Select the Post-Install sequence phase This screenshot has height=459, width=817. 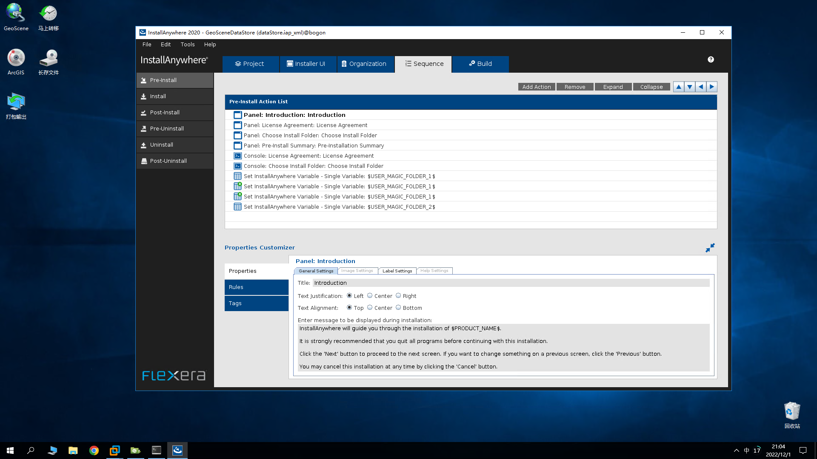click(x=175, y=113)
